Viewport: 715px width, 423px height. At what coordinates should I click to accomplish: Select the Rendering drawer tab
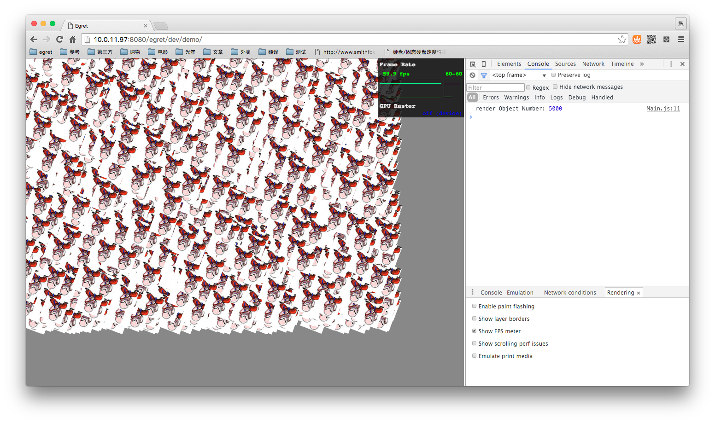[621, 293]
